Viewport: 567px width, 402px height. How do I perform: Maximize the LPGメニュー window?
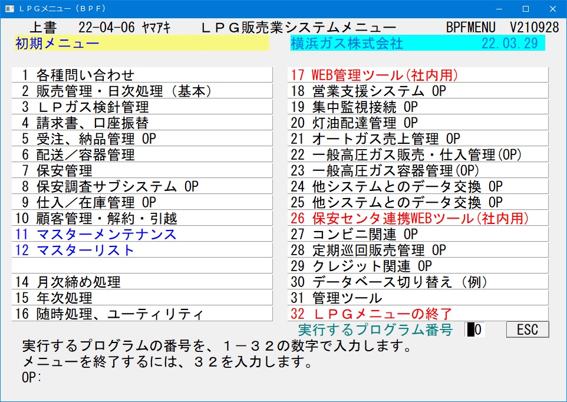[x=526, y=9]
